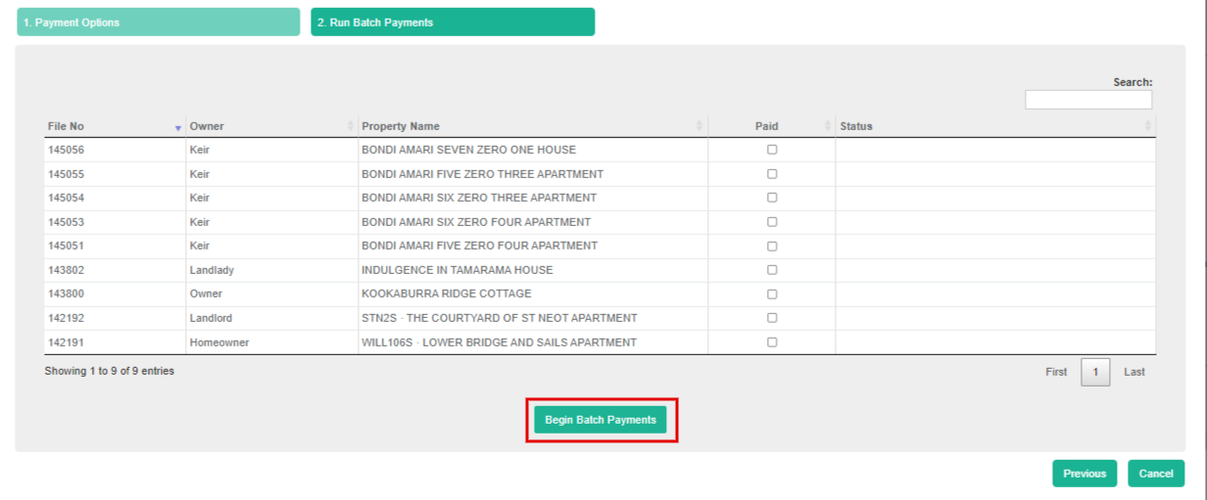Select page 1 in pagination
This screenshot has width=1207, height=500.
1095,373
